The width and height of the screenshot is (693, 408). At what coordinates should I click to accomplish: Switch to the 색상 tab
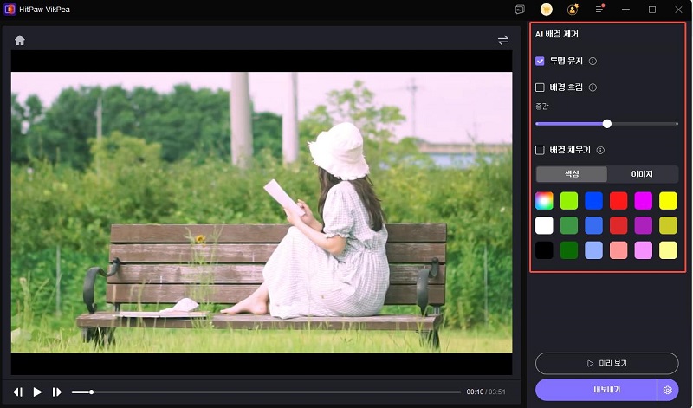(572, 174)
